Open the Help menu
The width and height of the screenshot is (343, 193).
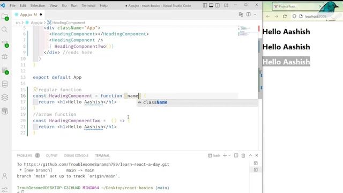103,5
